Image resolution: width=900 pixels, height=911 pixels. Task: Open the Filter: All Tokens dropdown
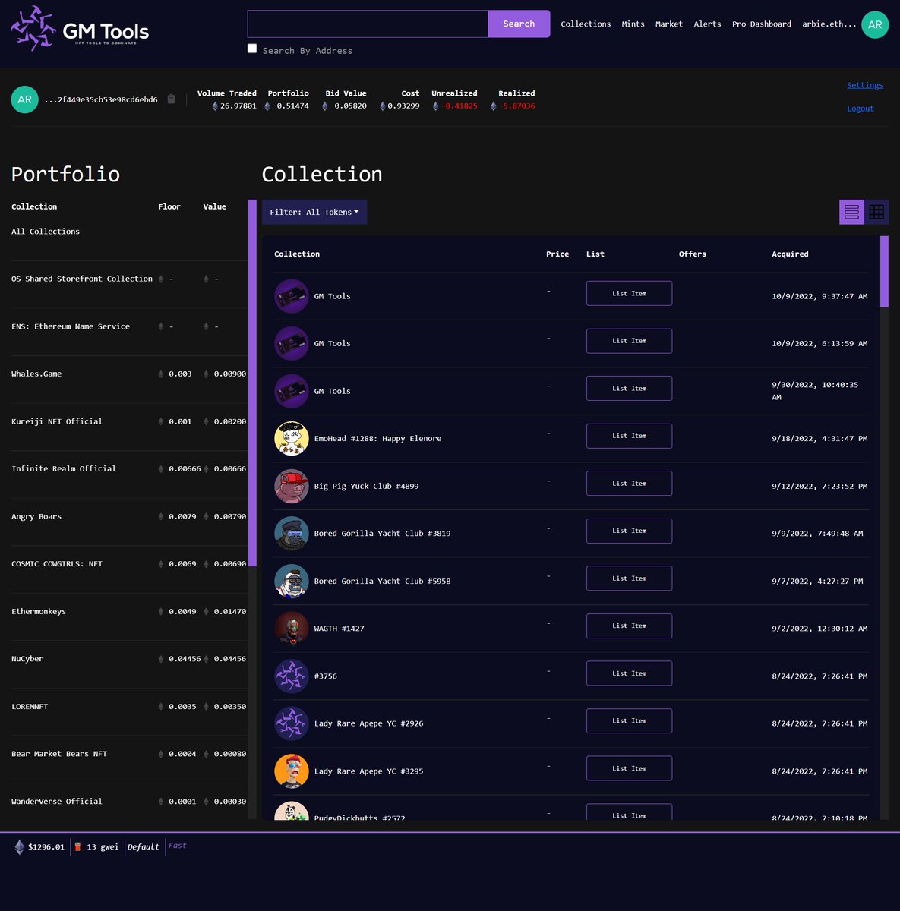click(x=314, y=212)
